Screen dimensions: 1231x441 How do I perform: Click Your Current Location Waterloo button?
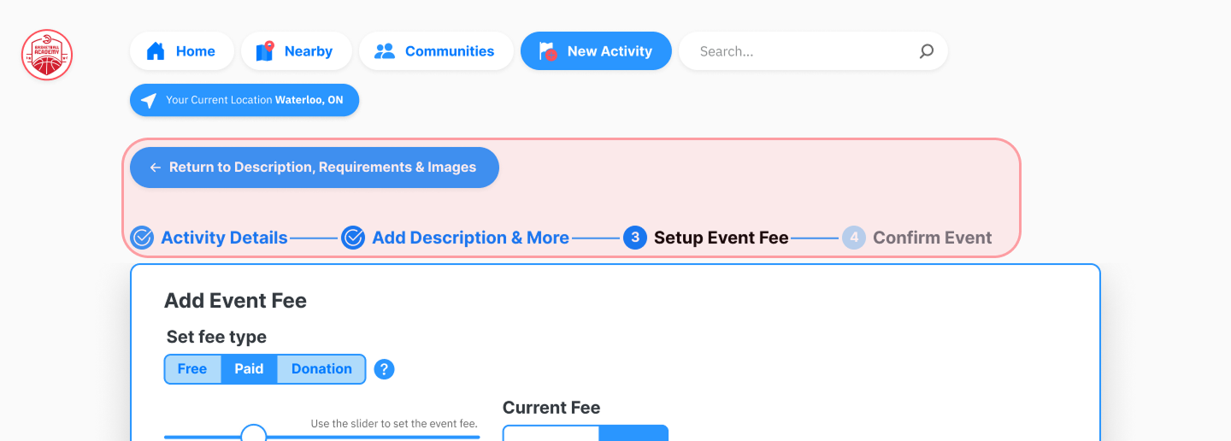[x=244, y=101]
